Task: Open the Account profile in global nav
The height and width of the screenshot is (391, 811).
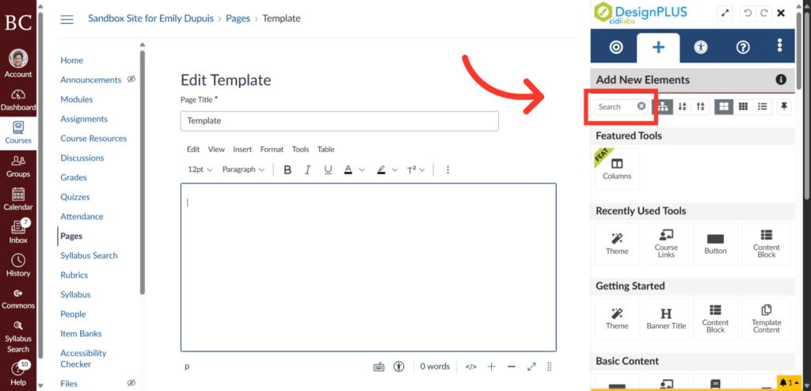Action: pos(18,63)
